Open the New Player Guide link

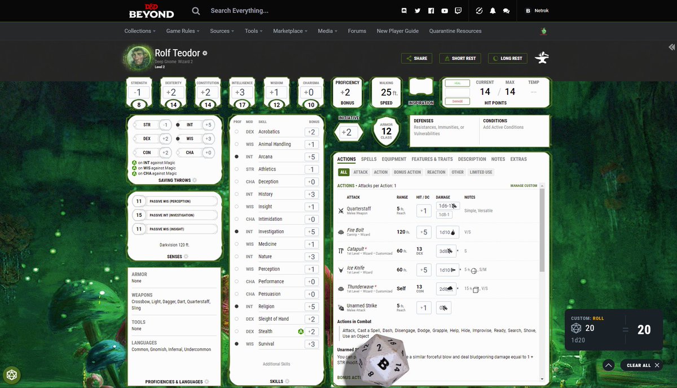[398, 31]
